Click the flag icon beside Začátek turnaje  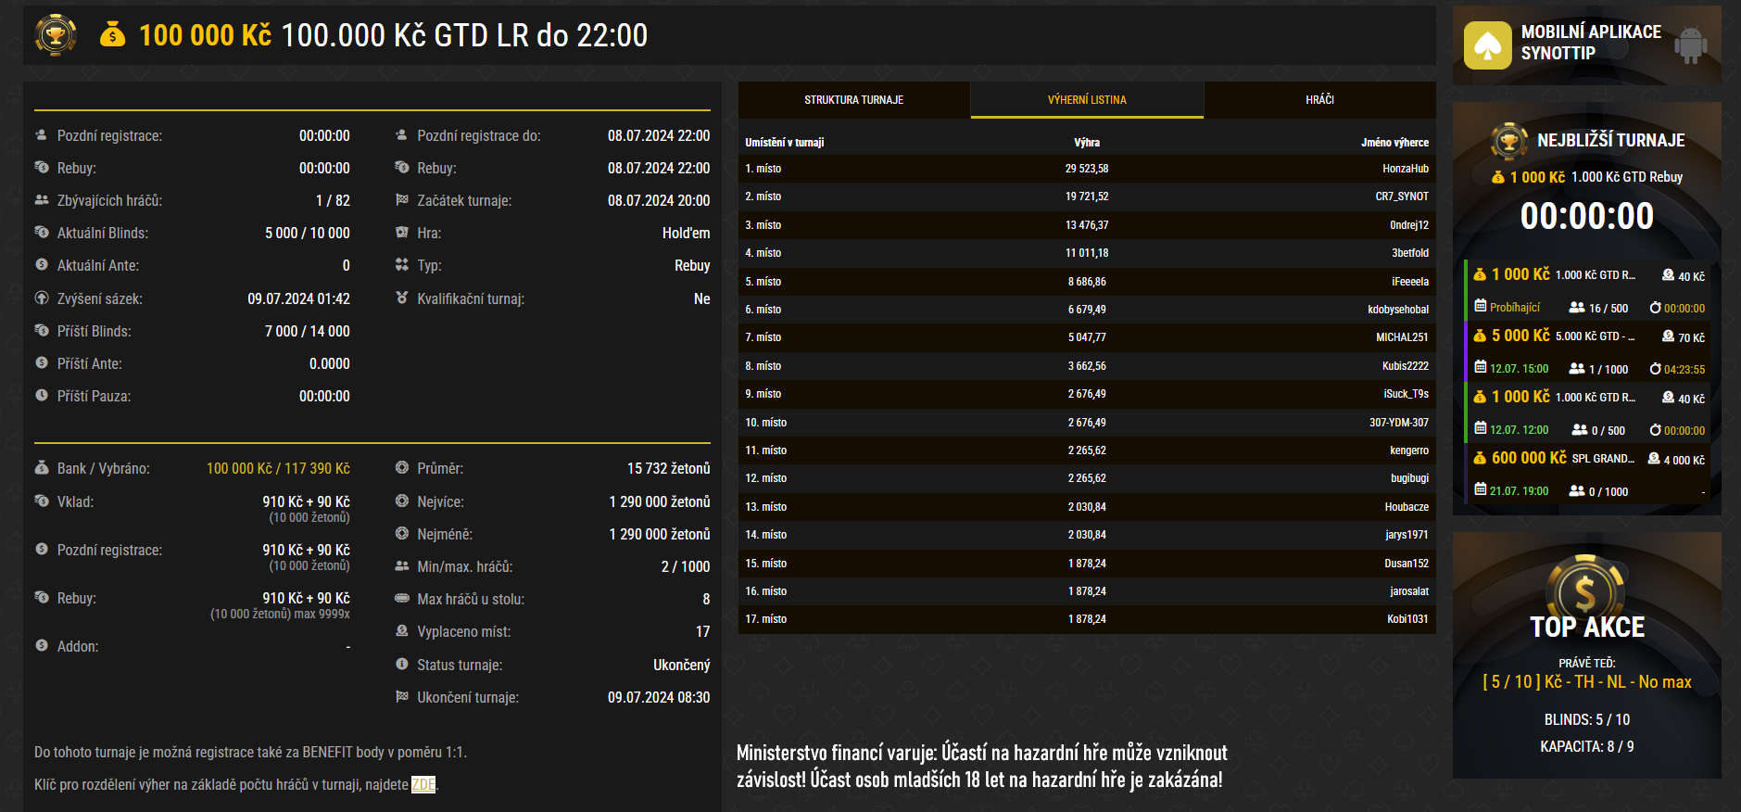coord(401,200)
